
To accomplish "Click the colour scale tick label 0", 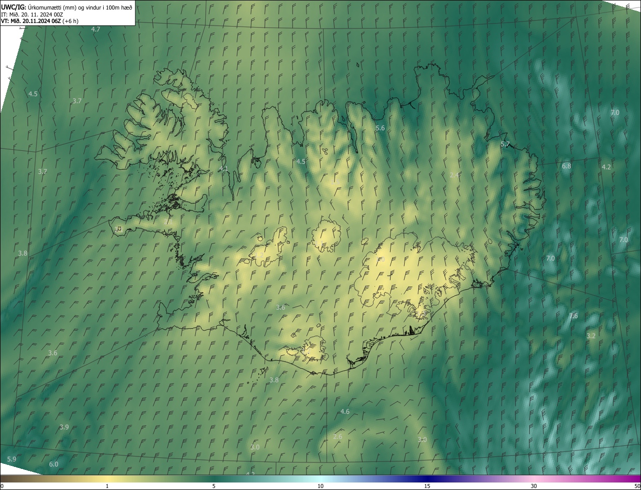I will click(x=2, y=486).
